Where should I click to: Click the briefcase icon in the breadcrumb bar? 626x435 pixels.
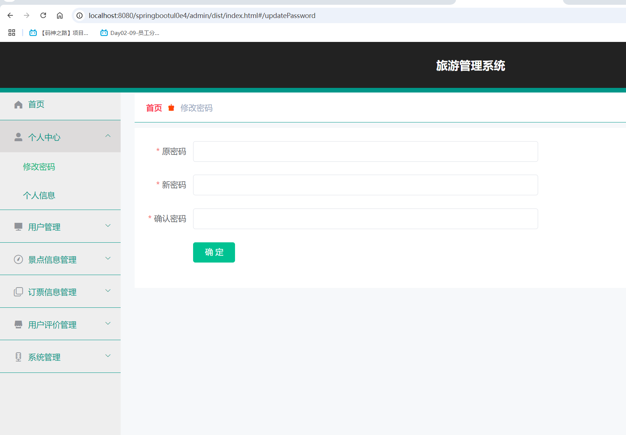tap(171, 108)
